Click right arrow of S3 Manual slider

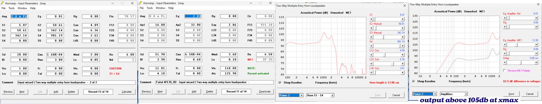point(403,37)
